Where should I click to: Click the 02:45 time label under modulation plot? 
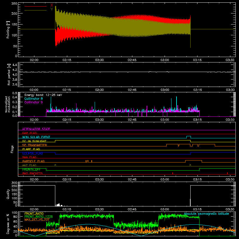[x=132, y=120]
